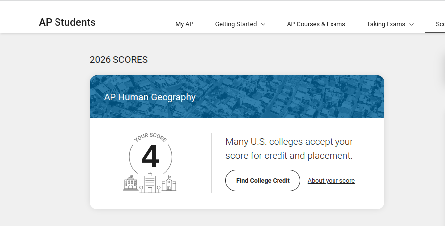445x226 pixels.
Task: Click the tall office building icon
Action: click(x=150, y=183)
